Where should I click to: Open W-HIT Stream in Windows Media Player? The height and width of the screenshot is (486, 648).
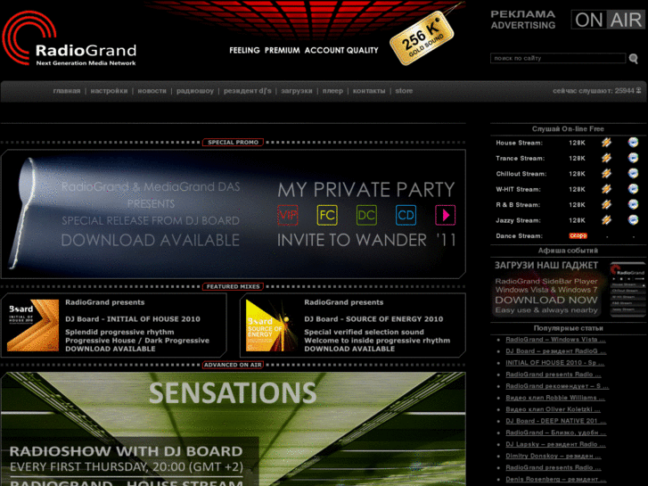click(633, 189)
